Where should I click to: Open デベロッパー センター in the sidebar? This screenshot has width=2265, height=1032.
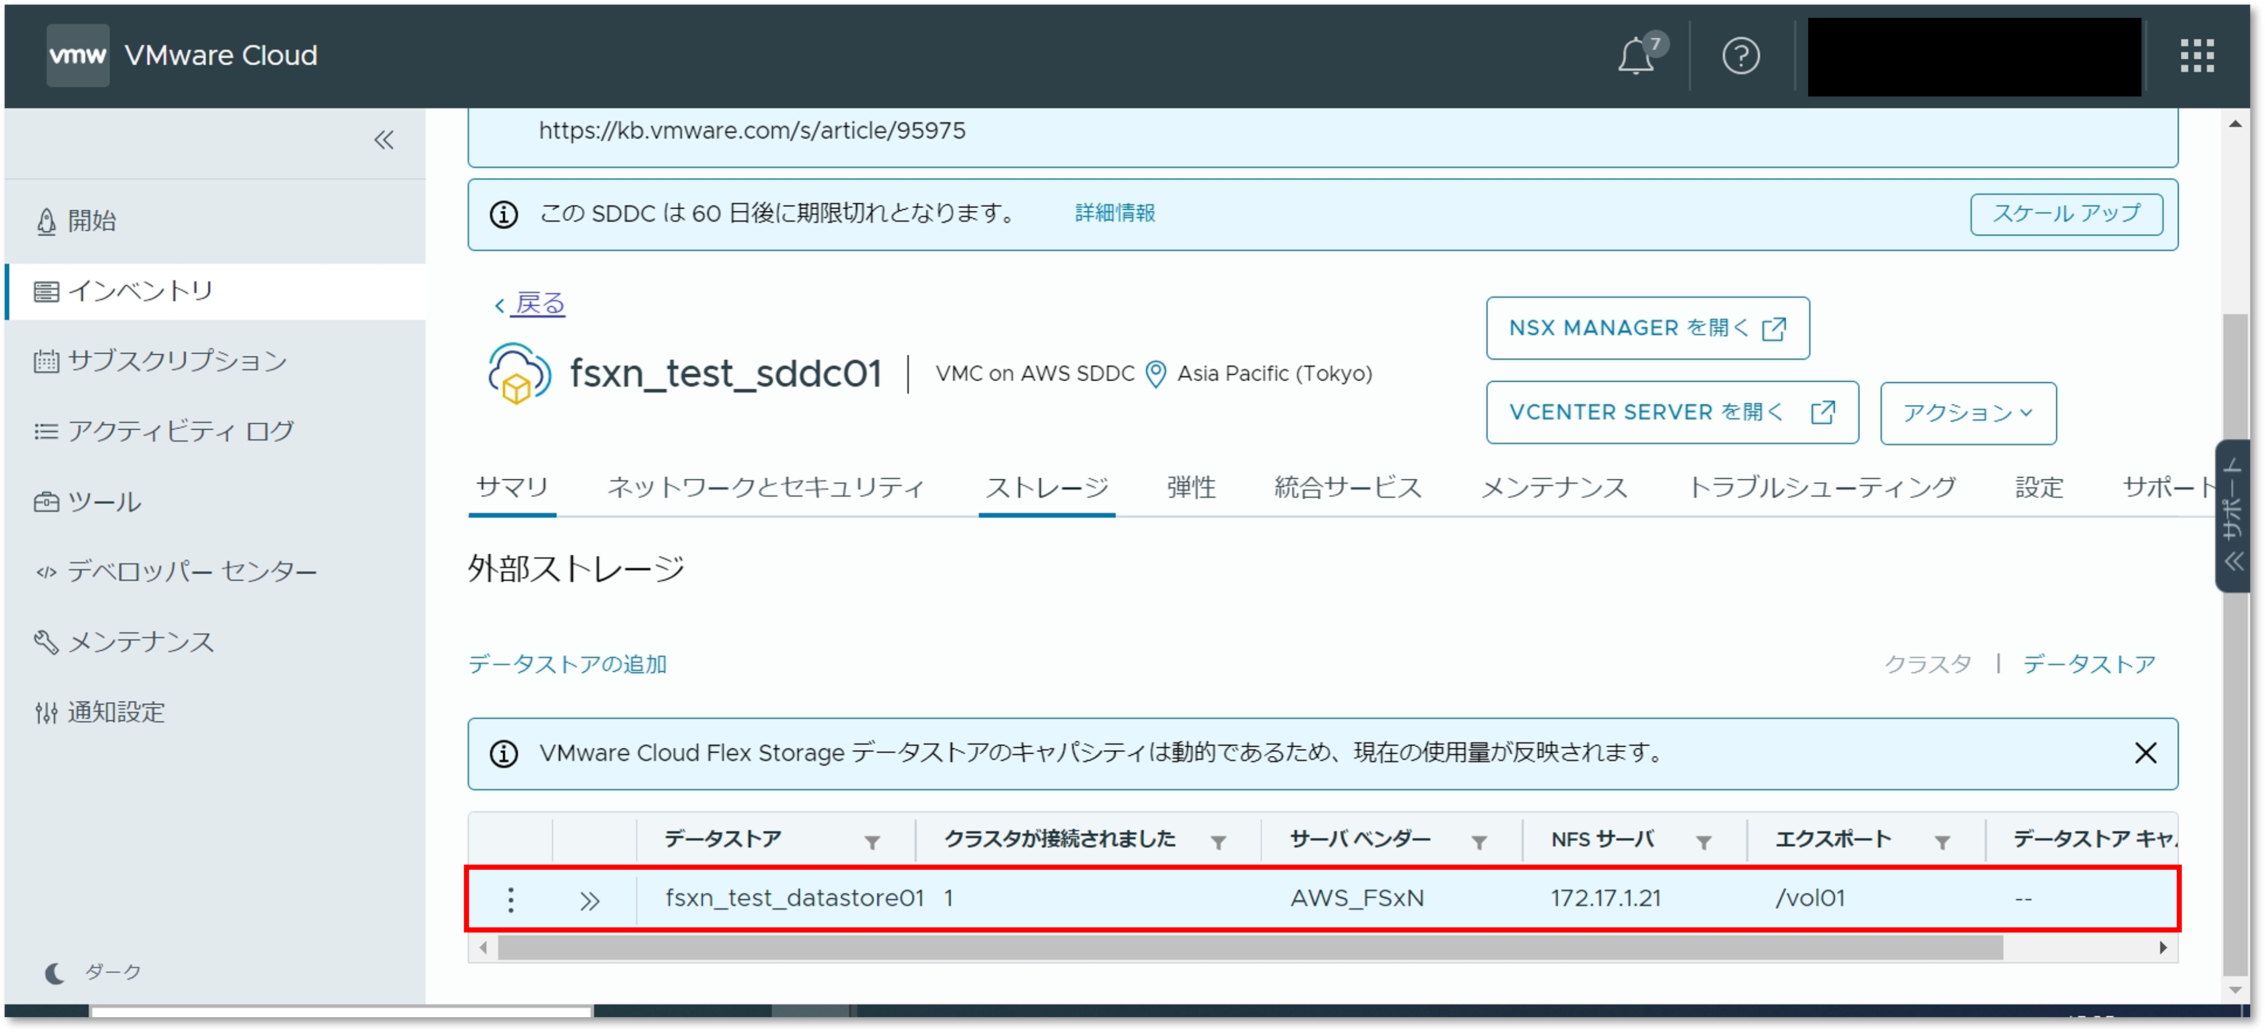point(175,572)
